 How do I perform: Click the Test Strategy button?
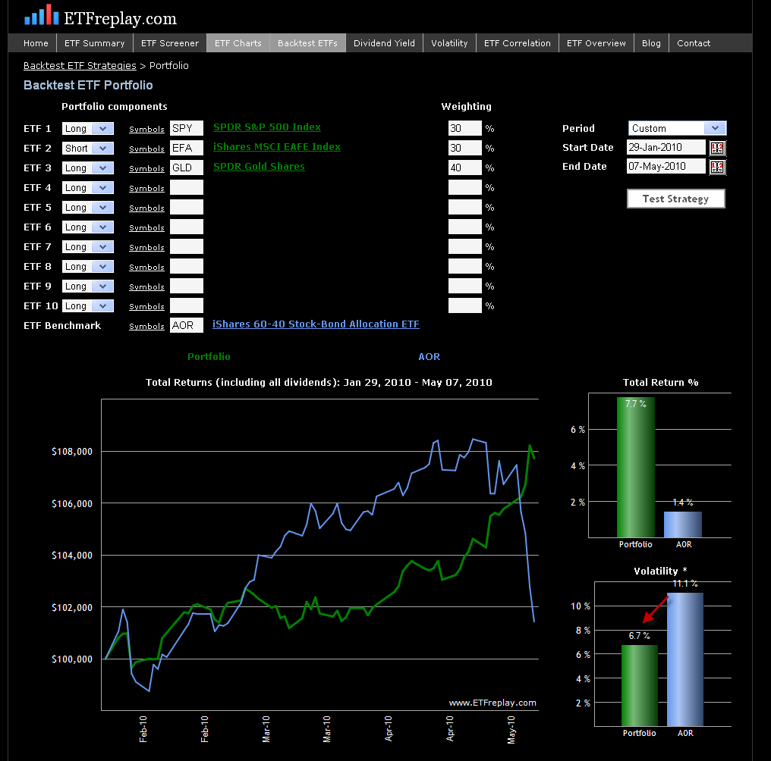click(675, 199)
